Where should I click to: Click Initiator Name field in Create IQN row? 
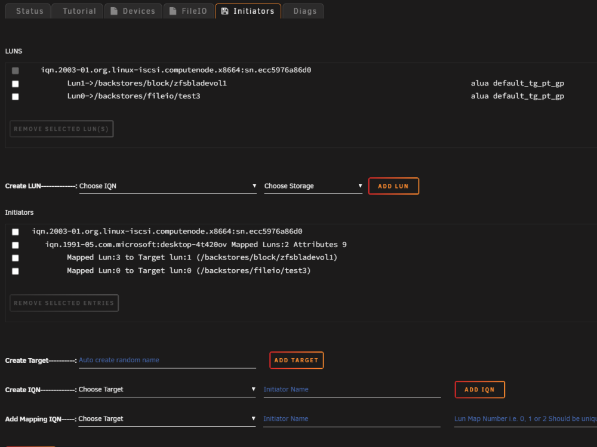[352, 390]
